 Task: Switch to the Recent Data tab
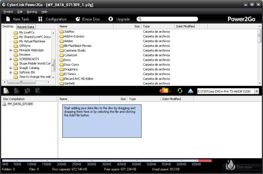[x=26, y=27]
